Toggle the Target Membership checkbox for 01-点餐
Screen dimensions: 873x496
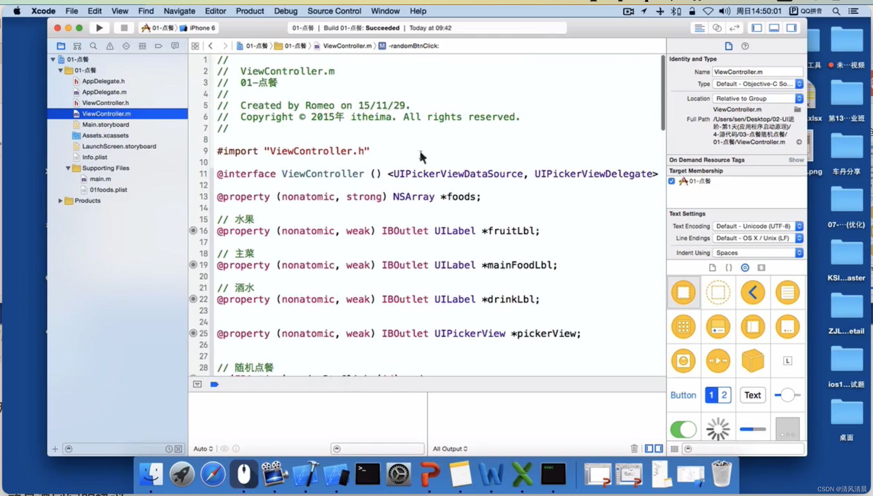pyautogui.click(x=673, y=181)
